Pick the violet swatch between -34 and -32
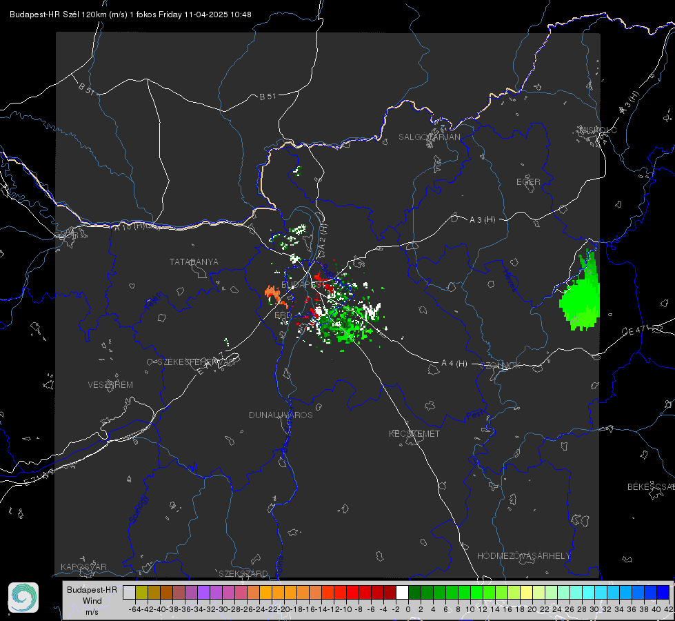The image size is (675, 621). point(203,592)
